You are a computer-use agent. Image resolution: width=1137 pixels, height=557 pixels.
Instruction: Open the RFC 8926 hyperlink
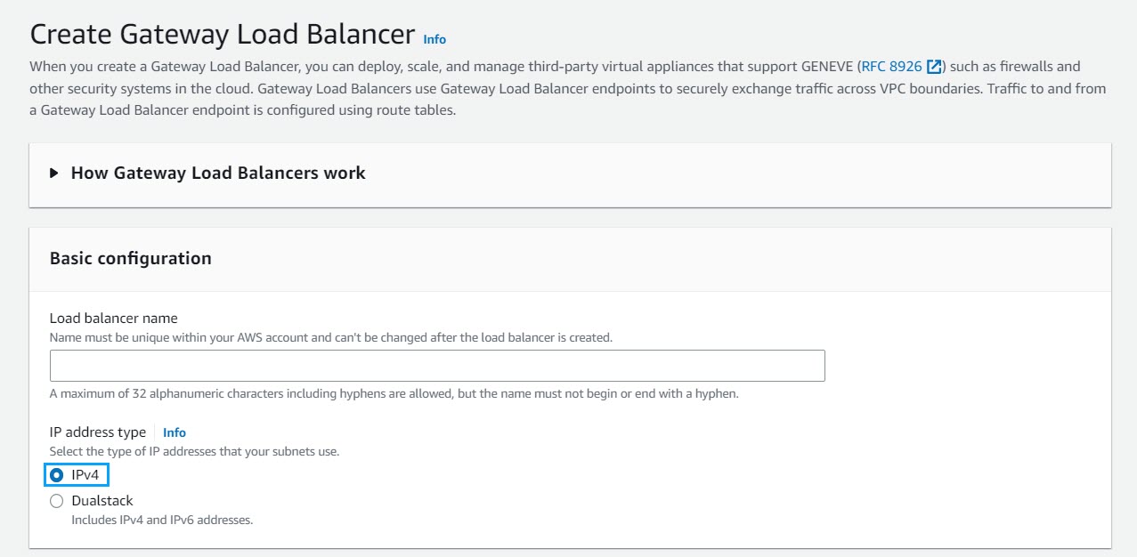[891, 67]
